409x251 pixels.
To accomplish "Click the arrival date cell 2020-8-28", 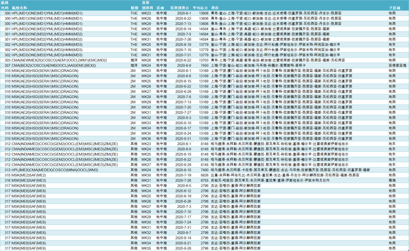I will click(x=183, y=248).
